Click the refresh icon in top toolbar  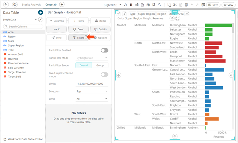click(126, 5)
